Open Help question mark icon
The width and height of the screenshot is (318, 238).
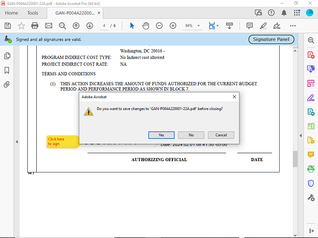point(271,13)
